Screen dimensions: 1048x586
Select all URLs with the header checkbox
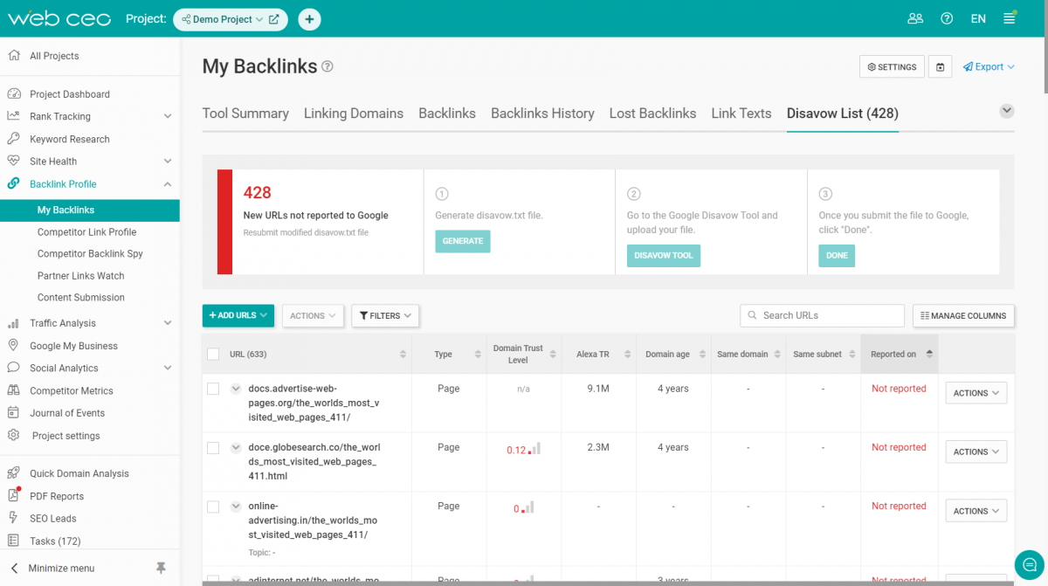click(x=212, y=353)
